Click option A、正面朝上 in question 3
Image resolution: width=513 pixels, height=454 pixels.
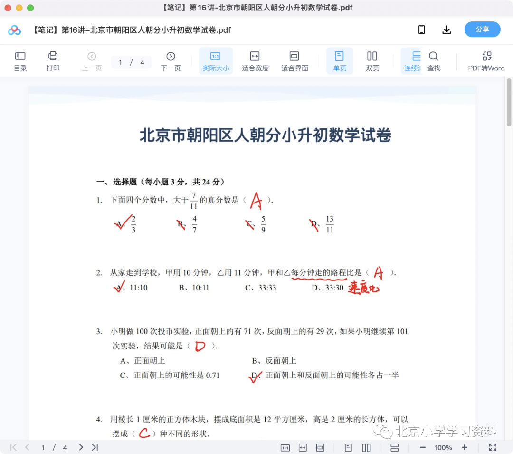[142, 361]
